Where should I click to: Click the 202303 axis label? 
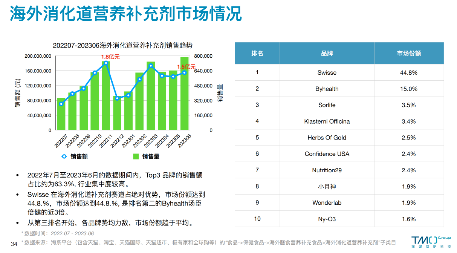(x=151, y=141)
